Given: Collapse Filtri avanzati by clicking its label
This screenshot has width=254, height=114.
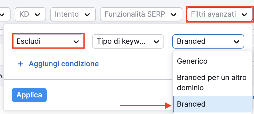Looking at the screenshot, I should click(213, 14).
